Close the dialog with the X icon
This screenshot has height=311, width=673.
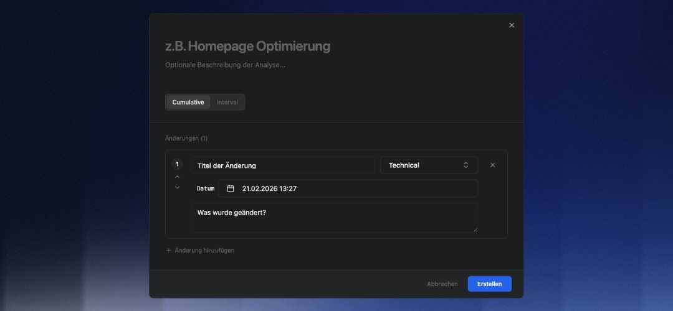(x=512, y=26)
